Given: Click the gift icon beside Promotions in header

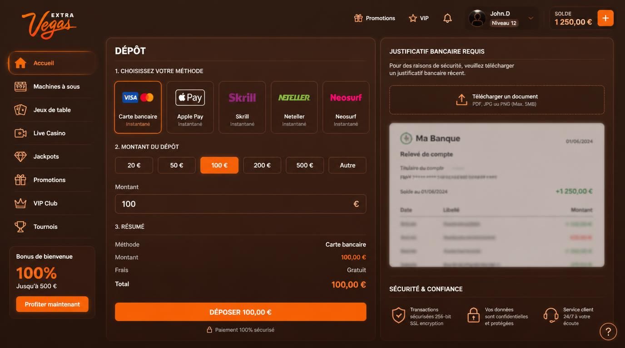Looking at the screenshot, I should (x=358, y=18).
